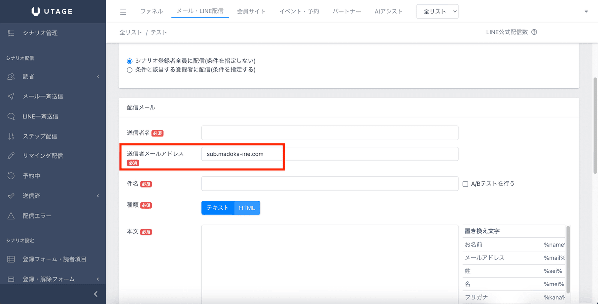598x304 pixels.
Task: Click the page vertical scrollbar
Action: (x=594, y=125)
